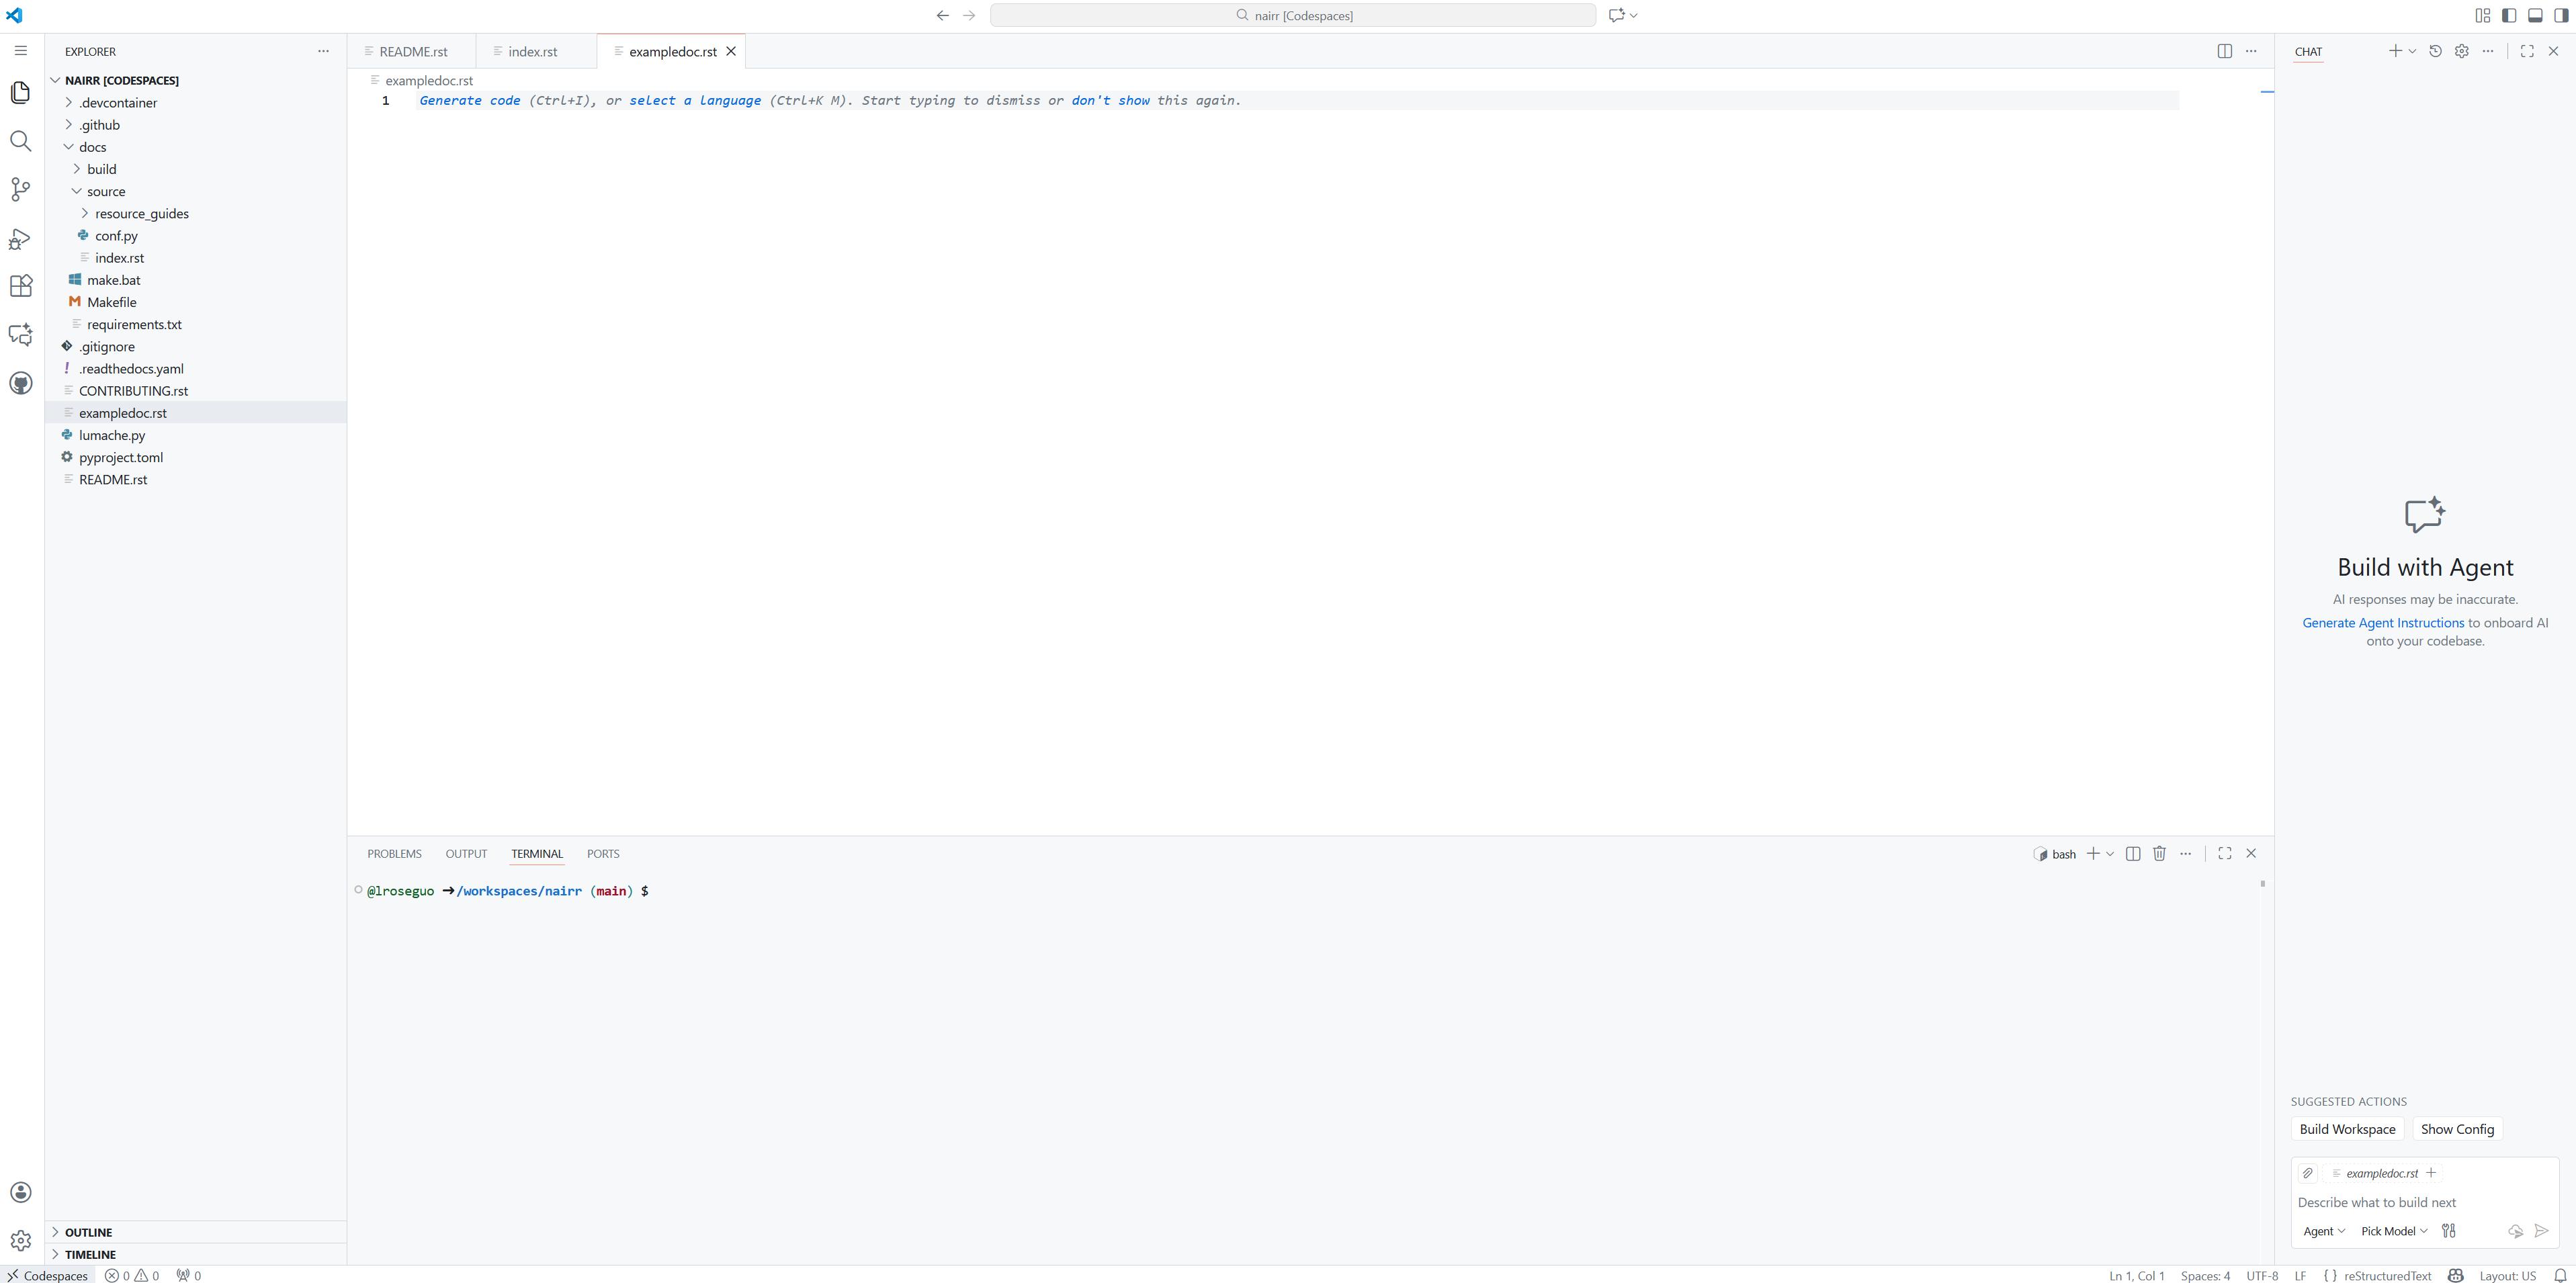Viewport: 2576px width, 1283px height.
Task: Open the Chat sessions view in the activity bar
Action: coord(21,334)
